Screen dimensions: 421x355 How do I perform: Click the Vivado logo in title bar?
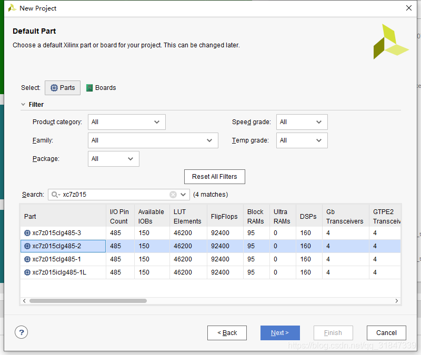coord(12,8)
